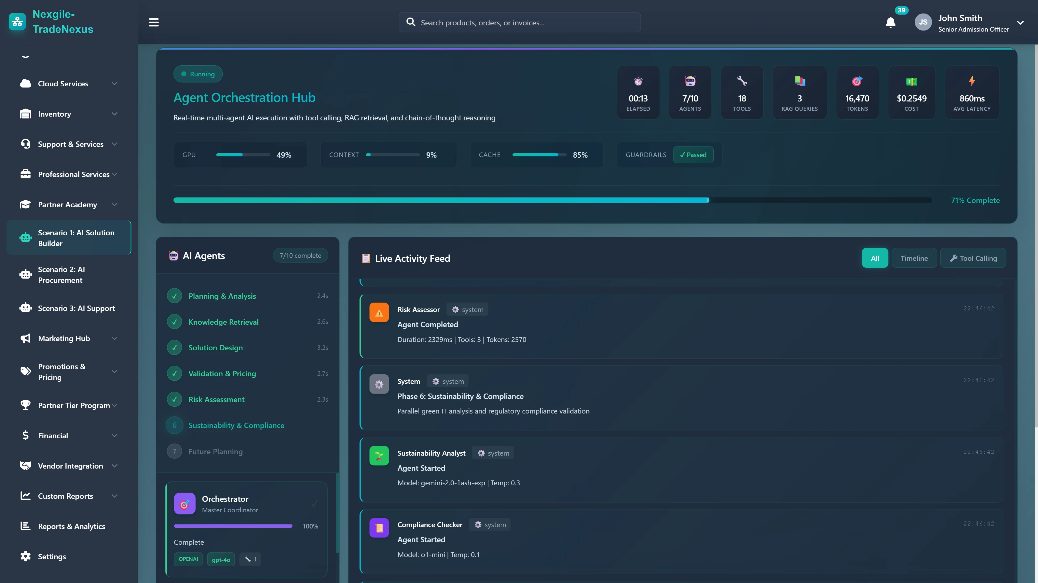Open the John Smith profile dropdown
This screenshot has height=583, width=1038.
click(1021, 22)
